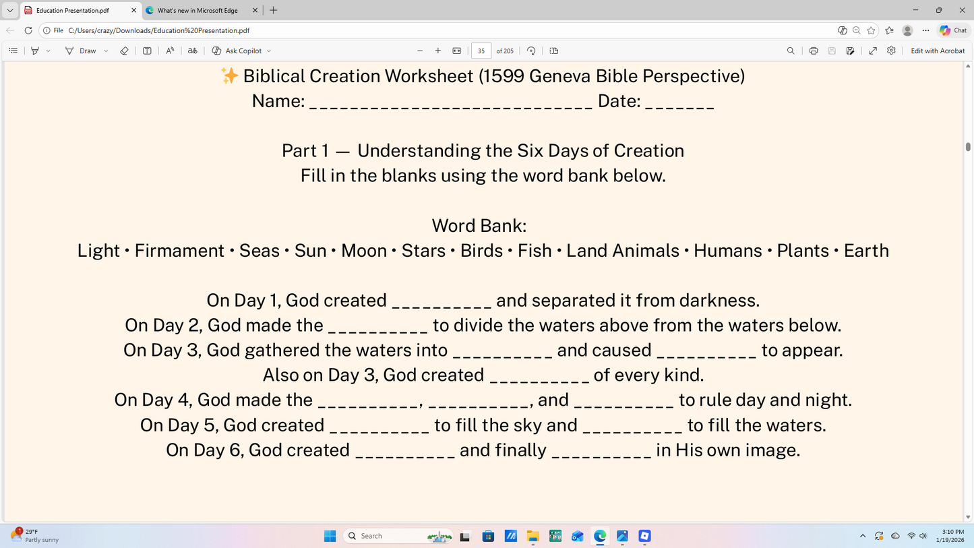This screenshot has width=974, height=548.
Task: Zoom out the PDF page
Action: (x=420, y=51)
